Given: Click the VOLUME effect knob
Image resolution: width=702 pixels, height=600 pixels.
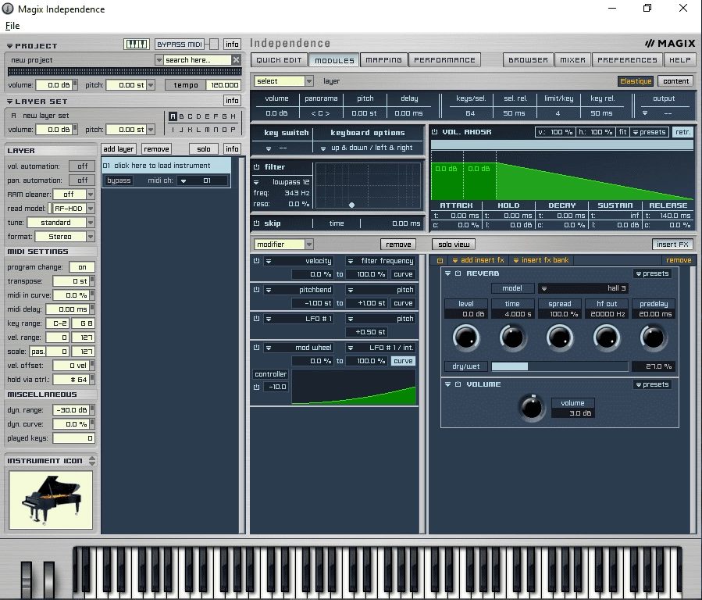Looking at the screenshot, I should pyautogui.click(x=532, y=407).
